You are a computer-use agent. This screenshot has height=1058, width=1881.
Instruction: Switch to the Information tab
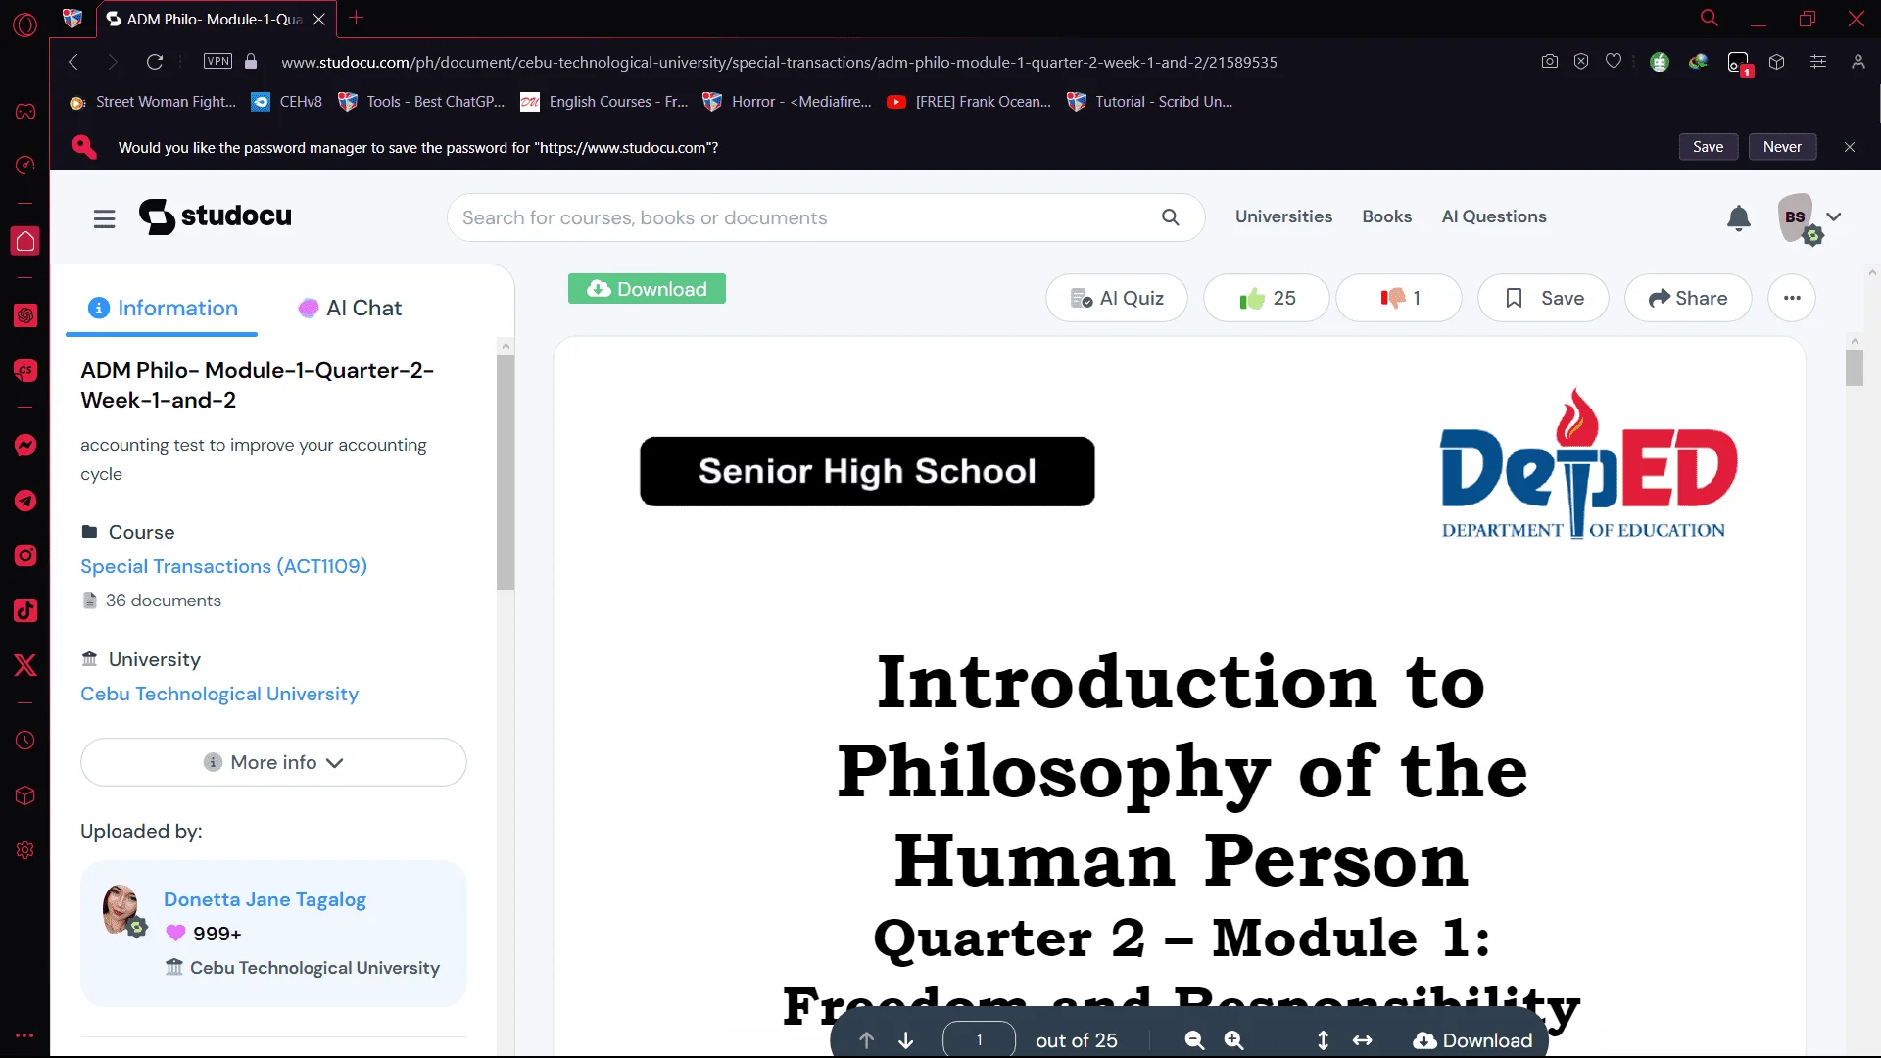click(x=163, y=308)
